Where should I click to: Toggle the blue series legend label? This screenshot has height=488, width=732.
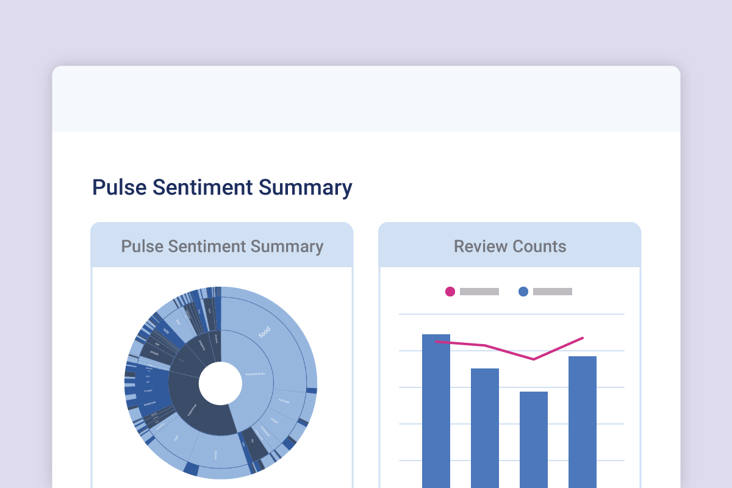(553, 292)
